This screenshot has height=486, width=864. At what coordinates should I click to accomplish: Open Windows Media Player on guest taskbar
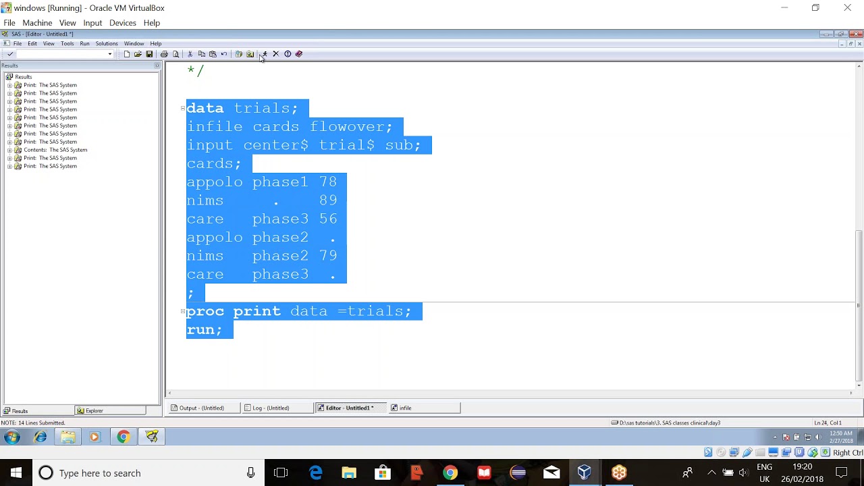point(94,437)
